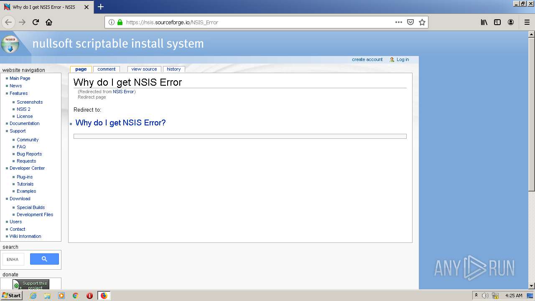Open the Contact navigation link

[18, 229]
